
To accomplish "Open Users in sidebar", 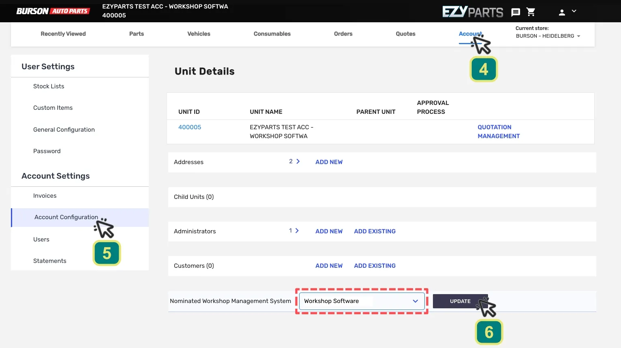I will coord(41,239).
